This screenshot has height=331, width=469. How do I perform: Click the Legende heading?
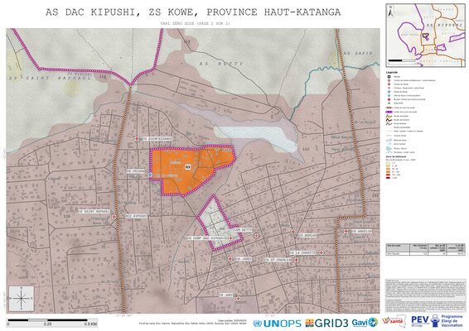pyautogui.click(x=392, y=72)
